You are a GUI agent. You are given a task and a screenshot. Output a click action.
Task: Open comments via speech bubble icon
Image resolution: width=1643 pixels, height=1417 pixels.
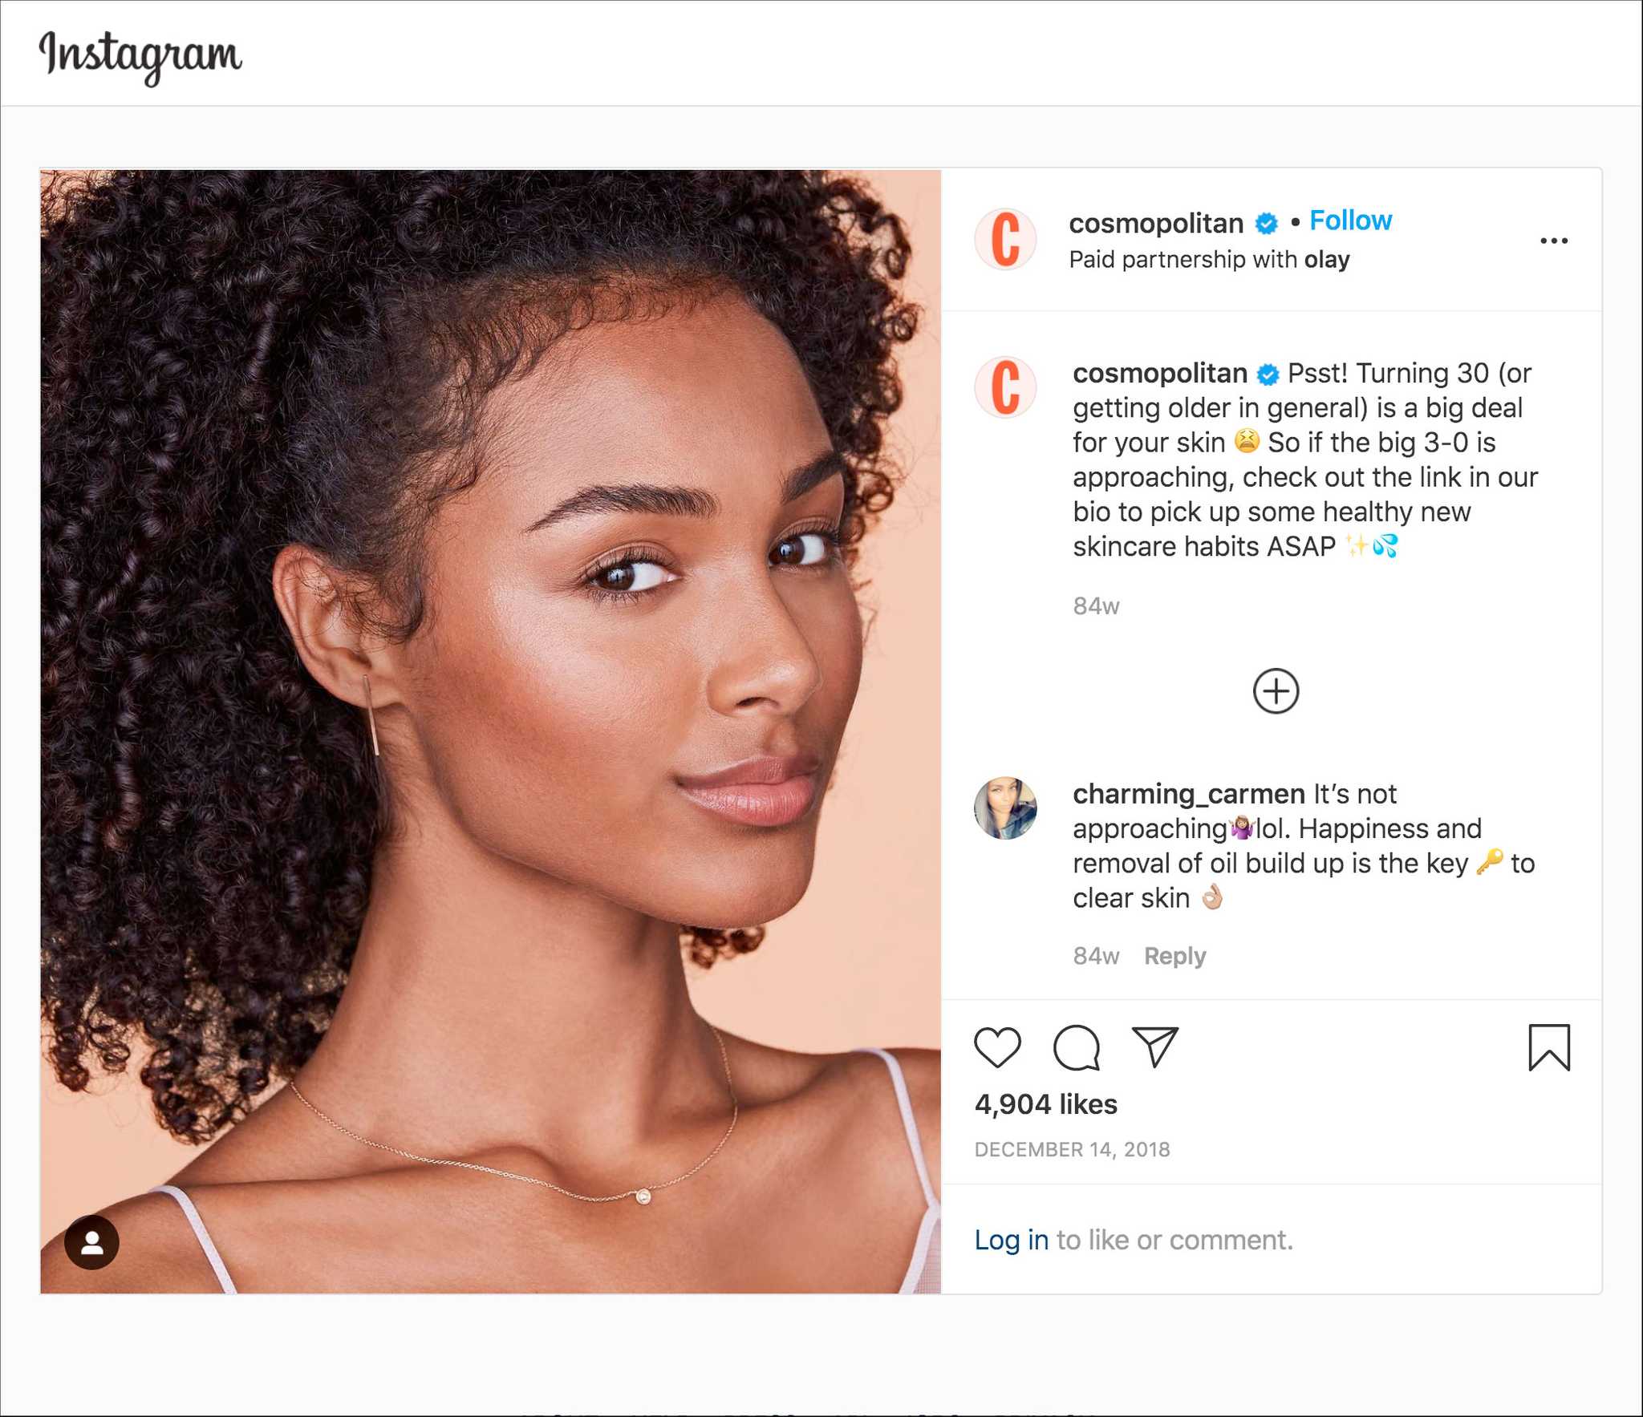point(1076,1047)
